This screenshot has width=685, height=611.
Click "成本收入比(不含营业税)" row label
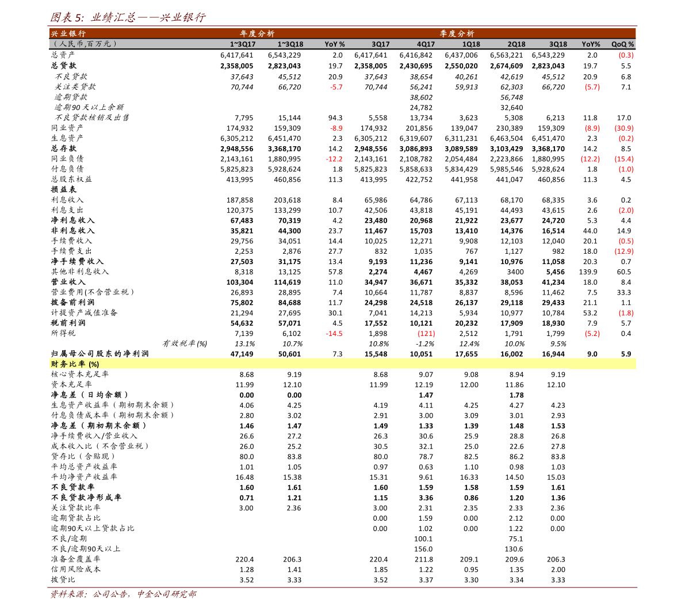pyautogui.click(x=100, y=446)
